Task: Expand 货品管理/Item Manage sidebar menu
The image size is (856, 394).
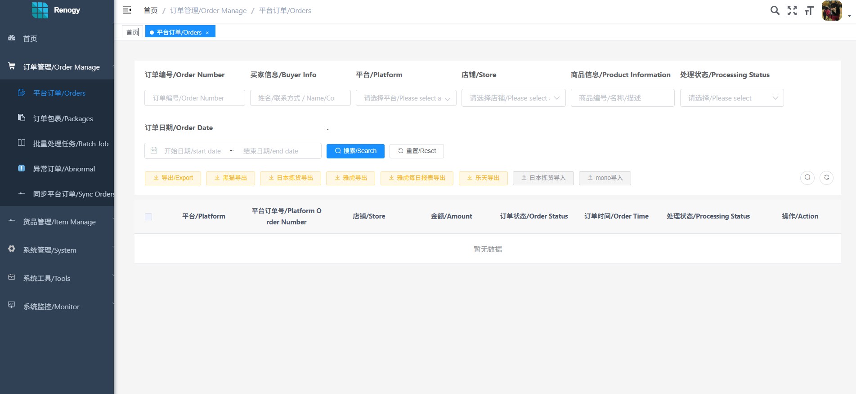Action: [x=59, y=222]
